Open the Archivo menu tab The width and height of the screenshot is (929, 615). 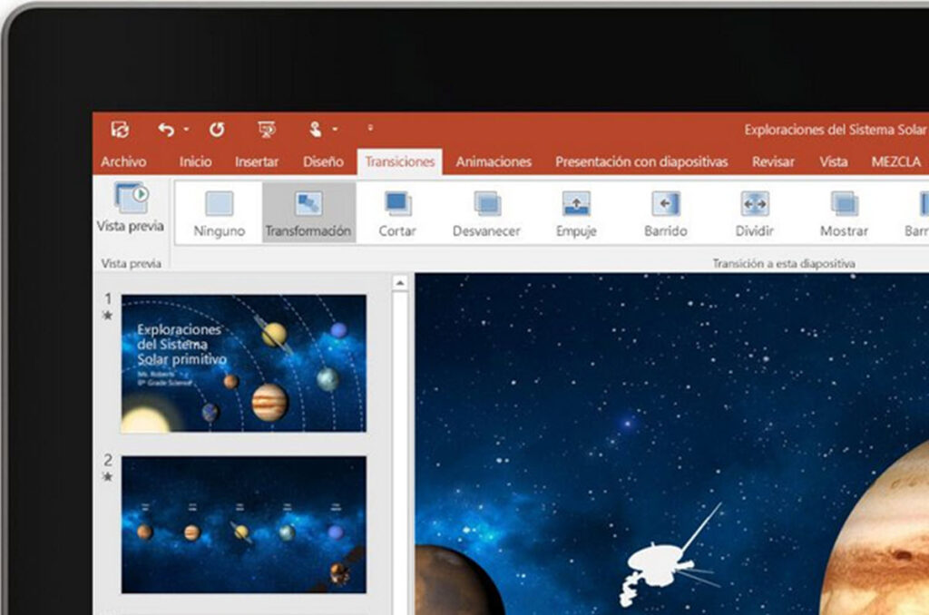[x=123, y=161]
